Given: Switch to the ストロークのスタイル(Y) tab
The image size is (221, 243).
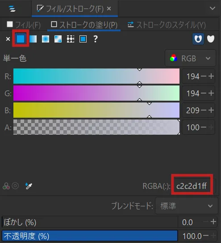Looking at the screenshot, I should click(x=167, y=25).
